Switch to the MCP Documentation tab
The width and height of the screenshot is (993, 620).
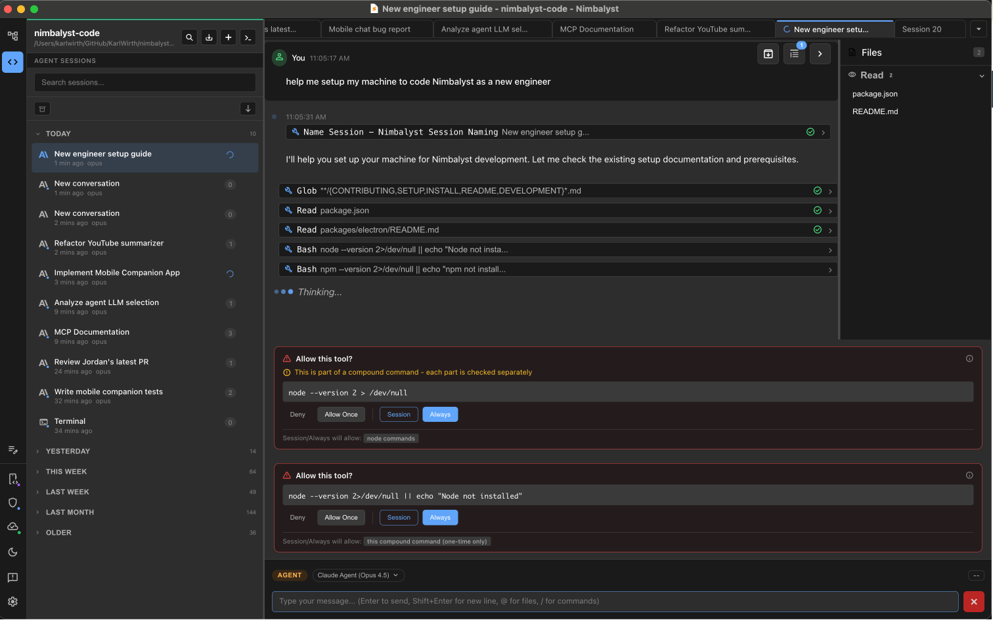(596, 30)
